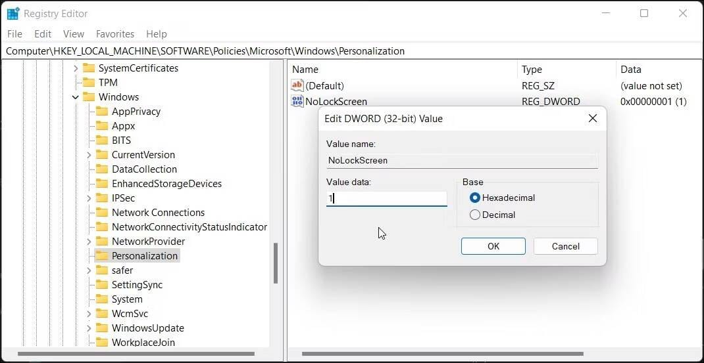Expand the WcmSvc key
The height and width of the screenshot is (363, 704).
tap(88, 314)
